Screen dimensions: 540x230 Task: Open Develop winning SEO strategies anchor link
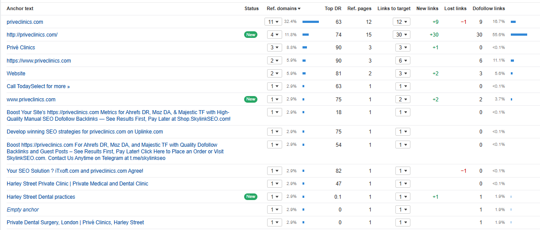[84, 132]
